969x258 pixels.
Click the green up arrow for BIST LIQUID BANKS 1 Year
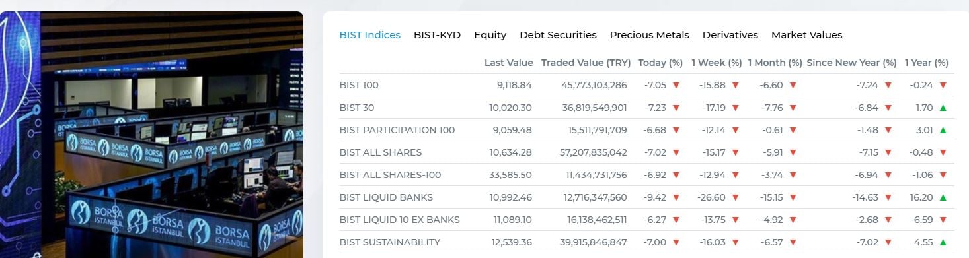point(943,197)
